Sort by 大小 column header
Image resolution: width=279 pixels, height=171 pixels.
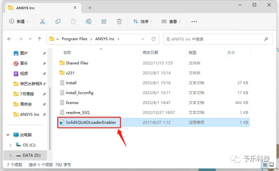pos(231,53)
